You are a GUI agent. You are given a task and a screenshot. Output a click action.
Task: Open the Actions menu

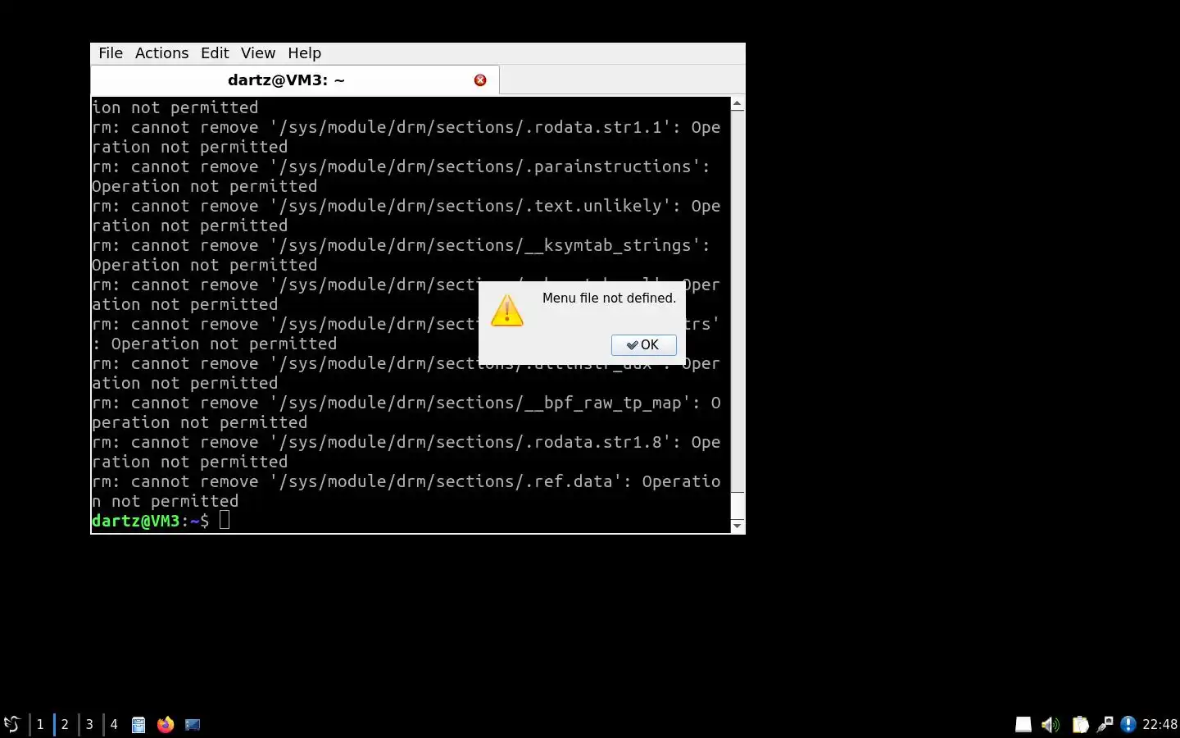(x=161, y=53)
